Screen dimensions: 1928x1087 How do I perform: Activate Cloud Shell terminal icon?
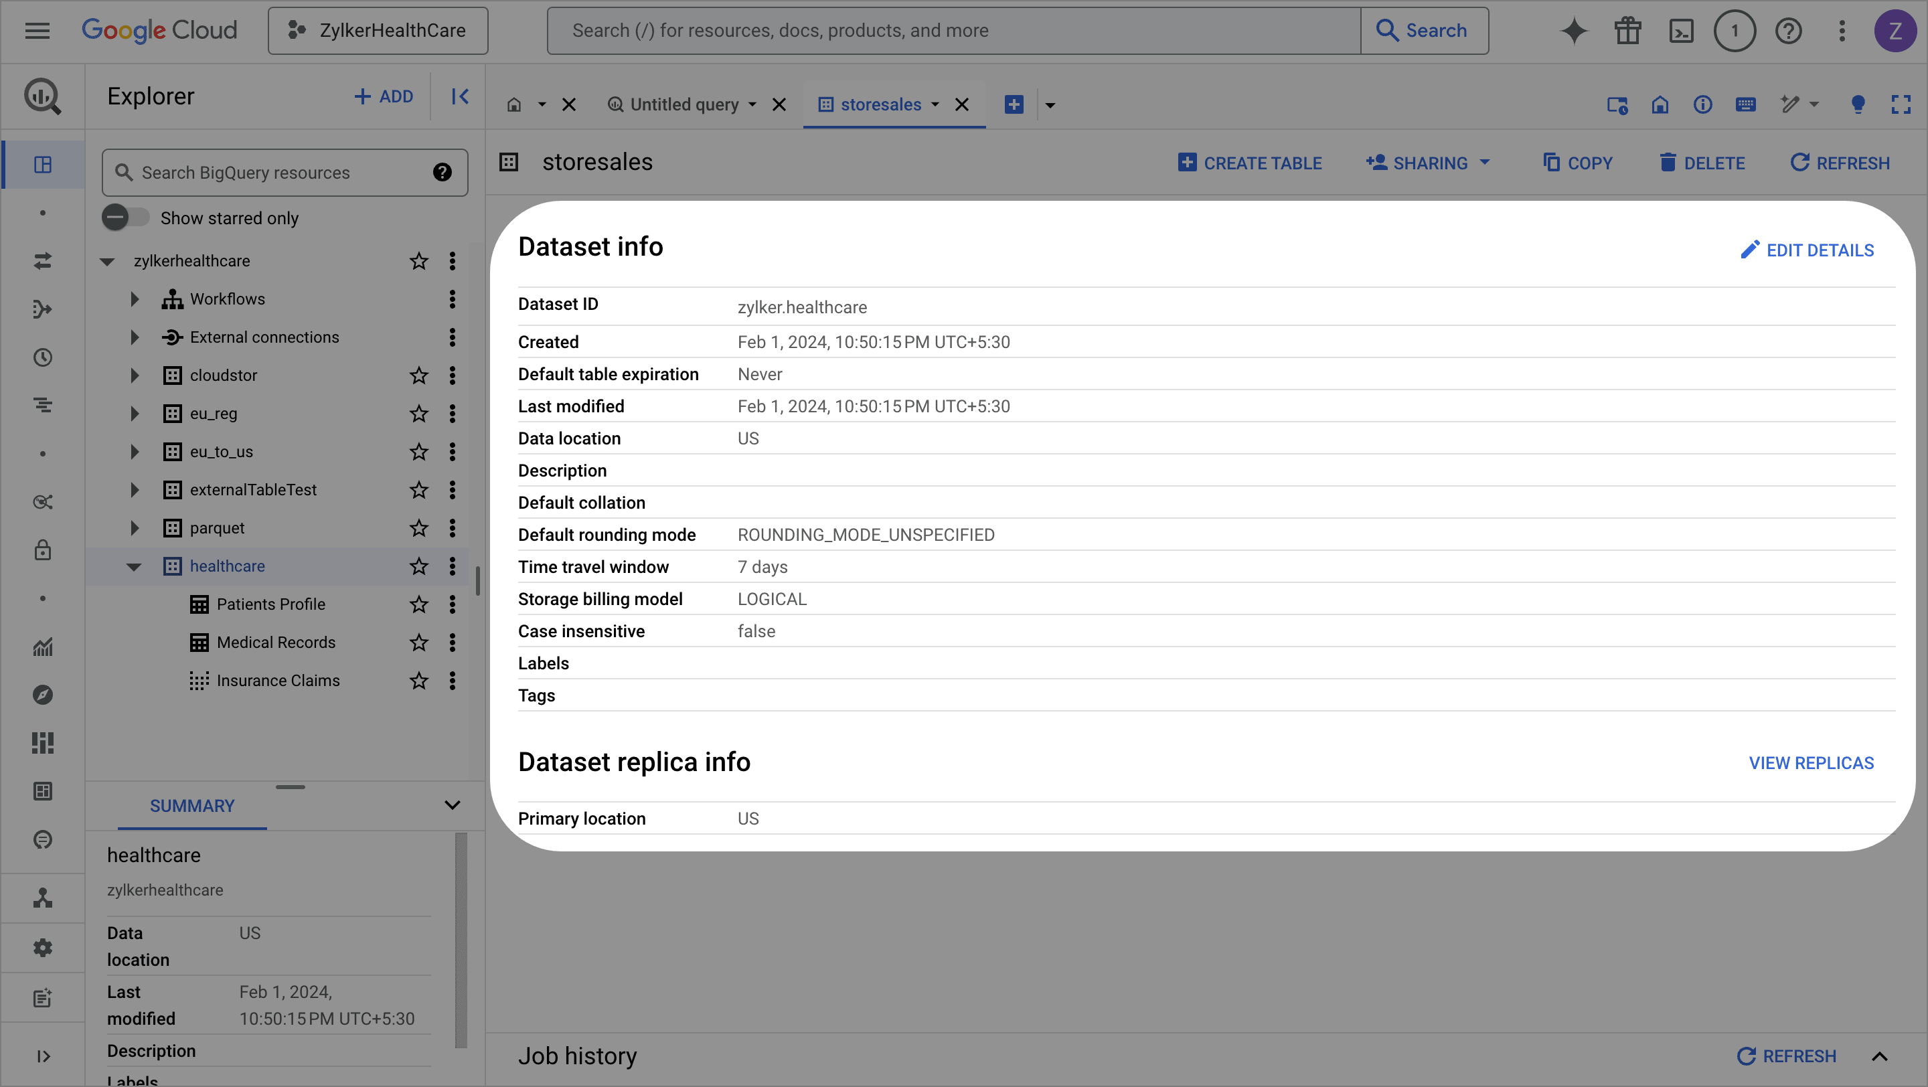[1681, 31]
